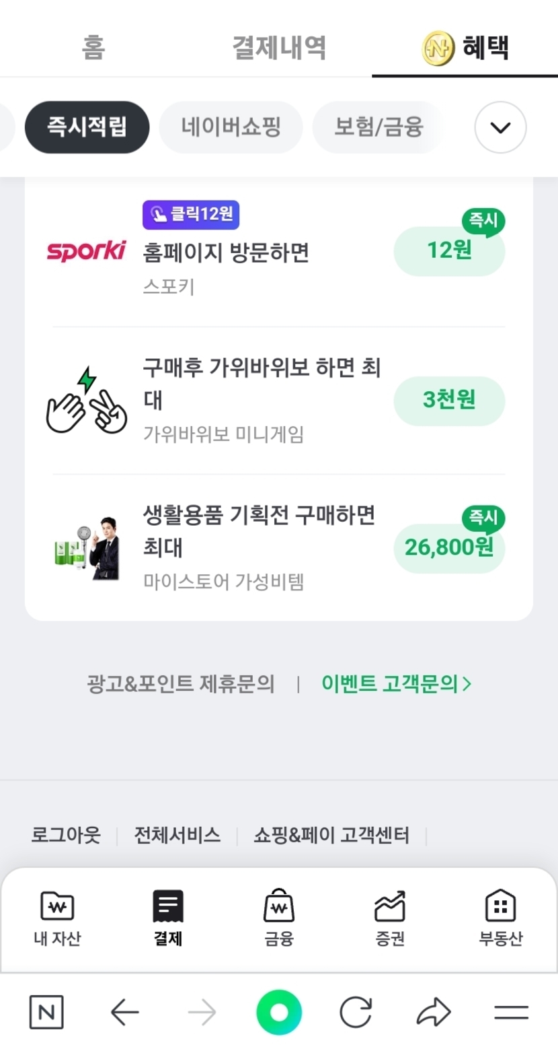Tap the Naver N home icon
Screen dimensions: 558x1051
click(46, 1012)
